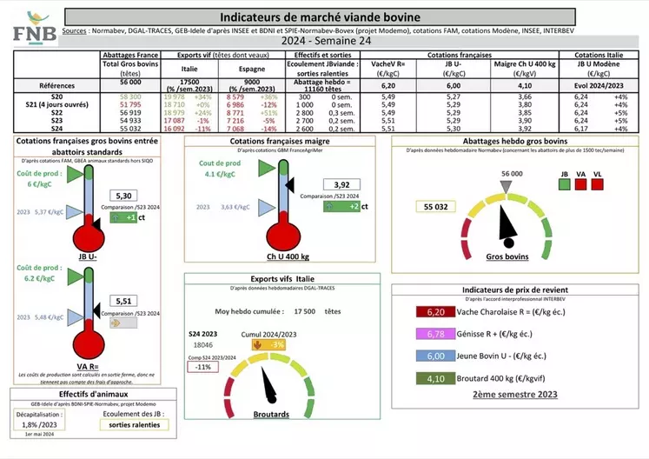Click the green JB legend square
The image size is (649, 459).
(565, 184)
